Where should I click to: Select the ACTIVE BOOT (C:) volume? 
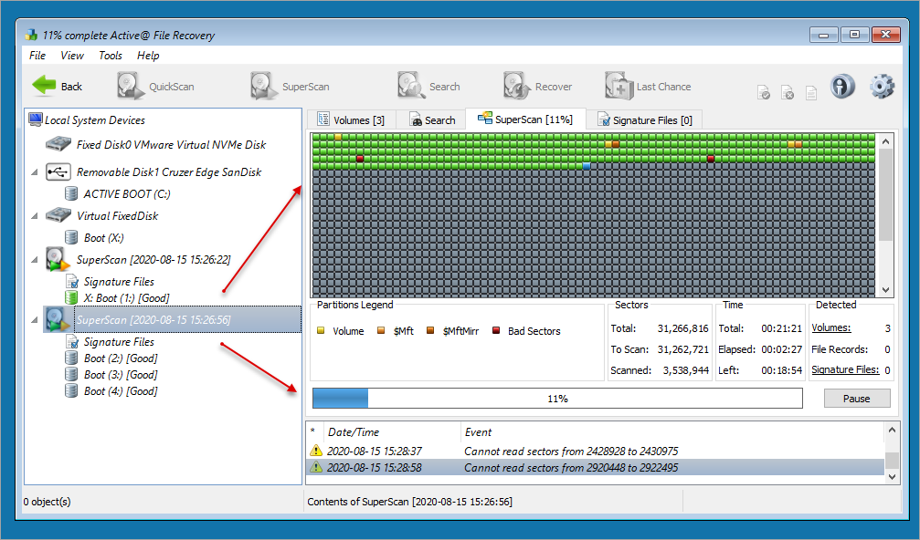126,193
